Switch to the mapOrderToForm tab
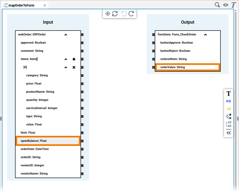The image size is (239, 192). pos(21,5)
